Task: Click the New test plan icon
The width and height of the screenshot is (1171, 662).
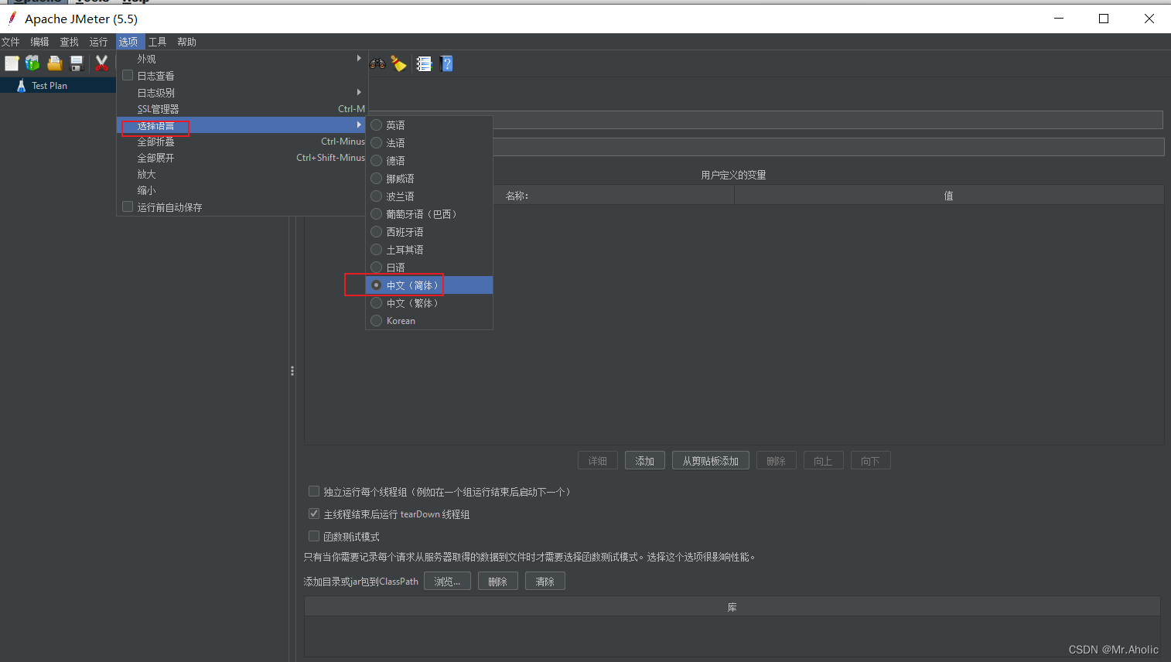Action: pyautogui.click(x=12, y=63)
